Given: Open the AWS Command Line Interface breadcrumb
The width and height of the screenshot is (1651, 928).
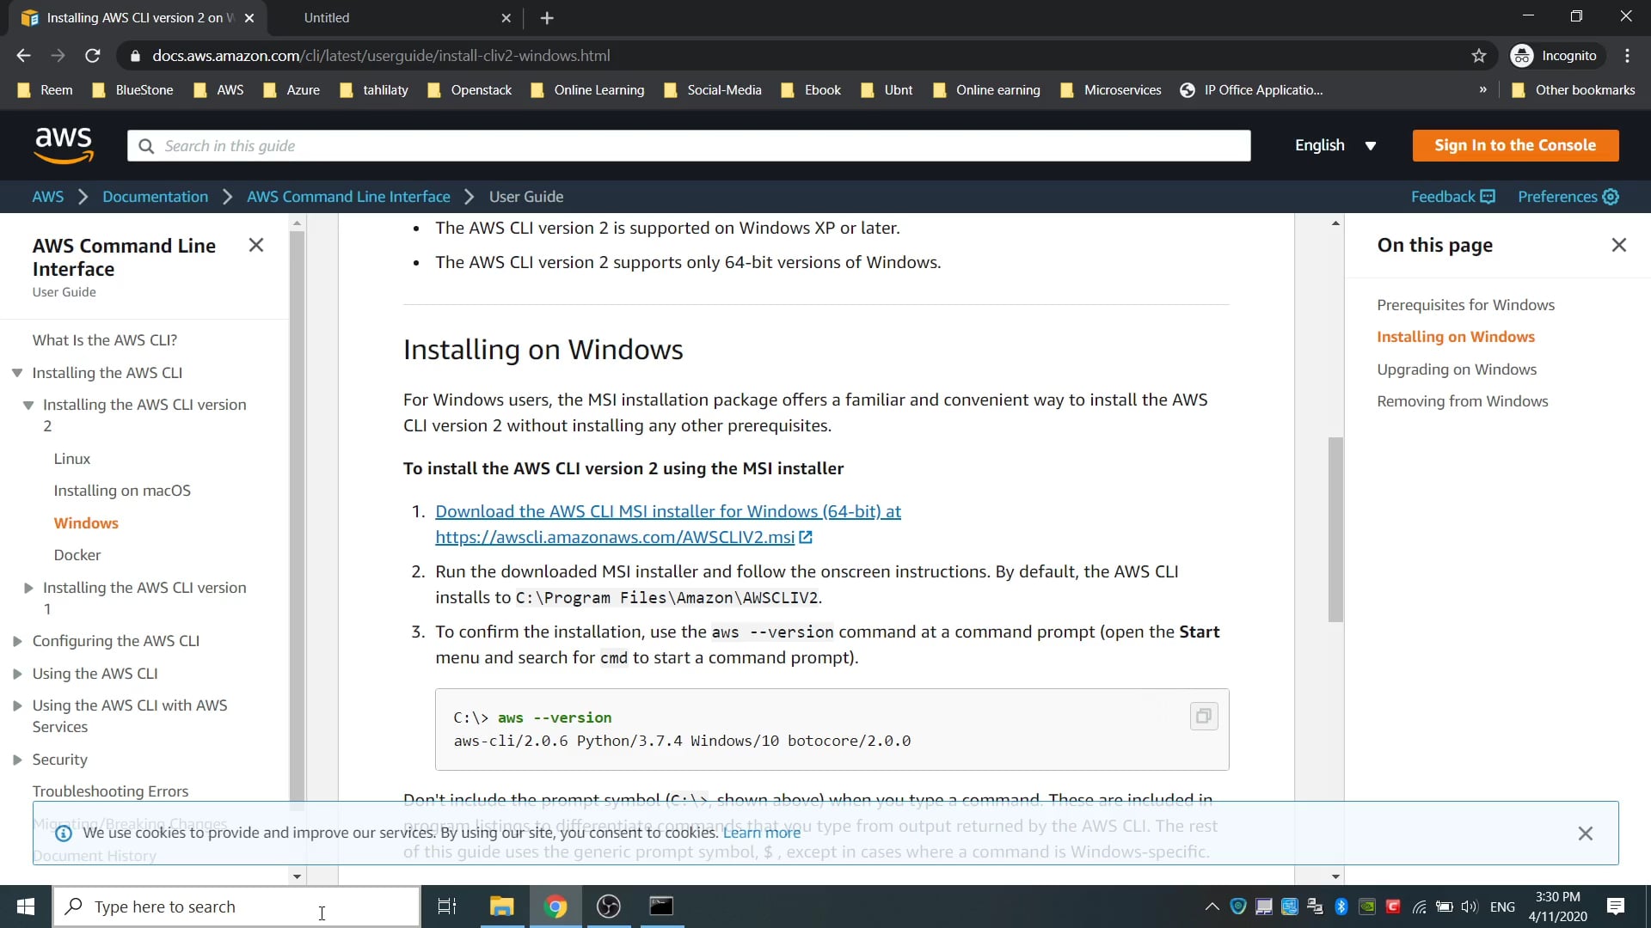Looking at the screenshot, I should pos(347,196).
